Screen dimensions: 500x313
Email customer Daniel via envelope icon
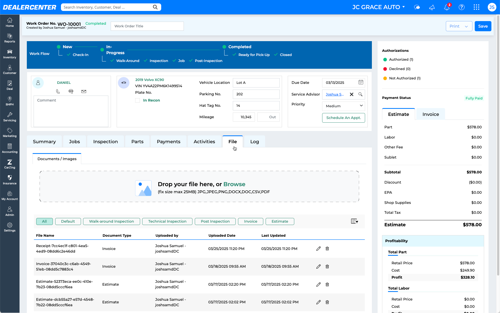pos(84,91)
